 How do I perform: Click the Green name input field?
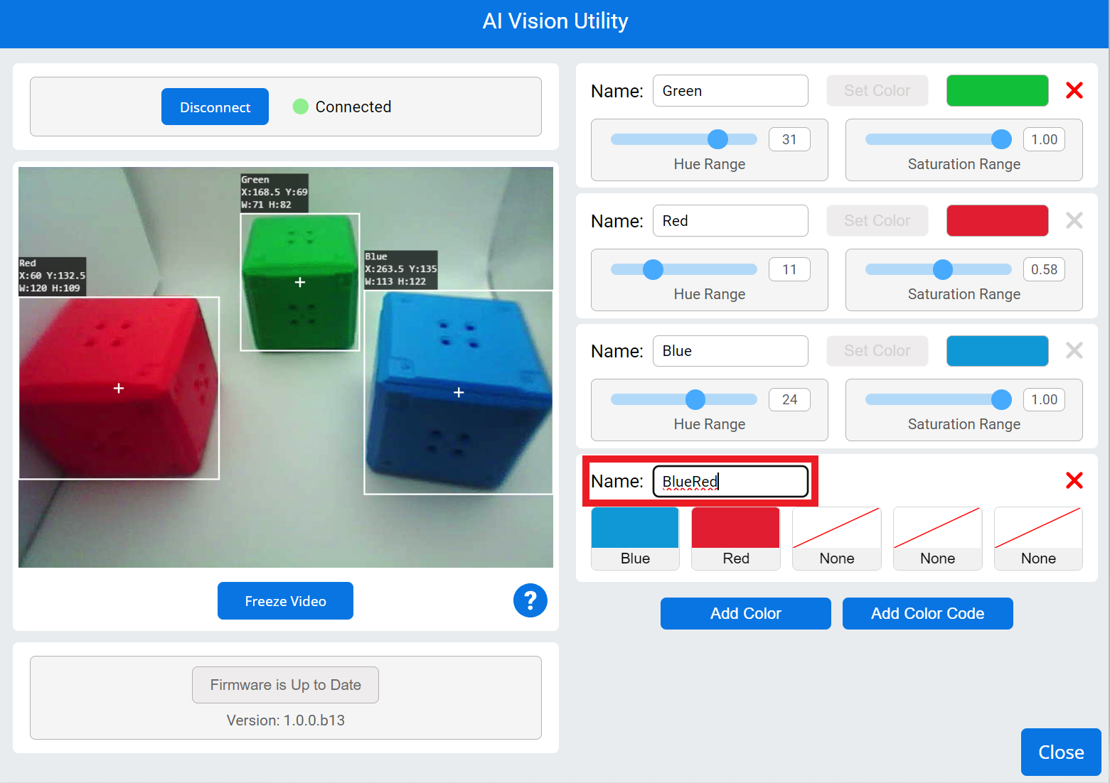730,90
